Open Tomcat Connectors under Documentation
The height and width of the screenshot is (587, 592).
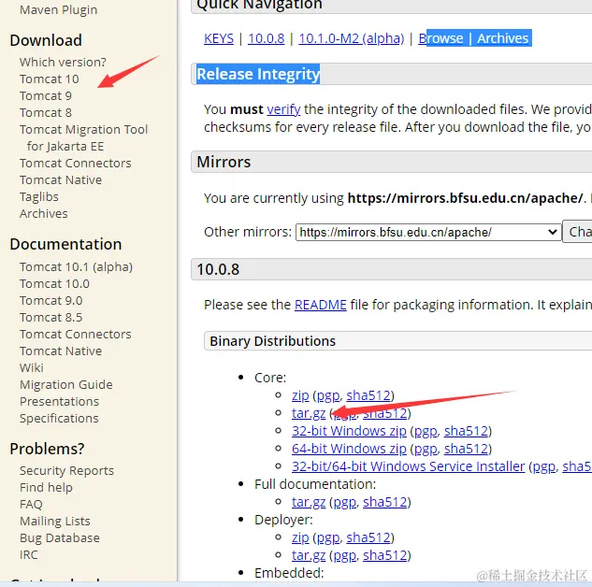[x=75, y=335]
